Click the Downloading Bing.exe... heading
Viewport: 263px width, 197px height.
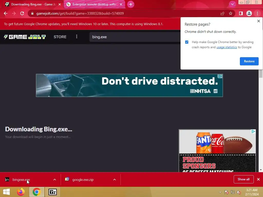click(39, 129)
